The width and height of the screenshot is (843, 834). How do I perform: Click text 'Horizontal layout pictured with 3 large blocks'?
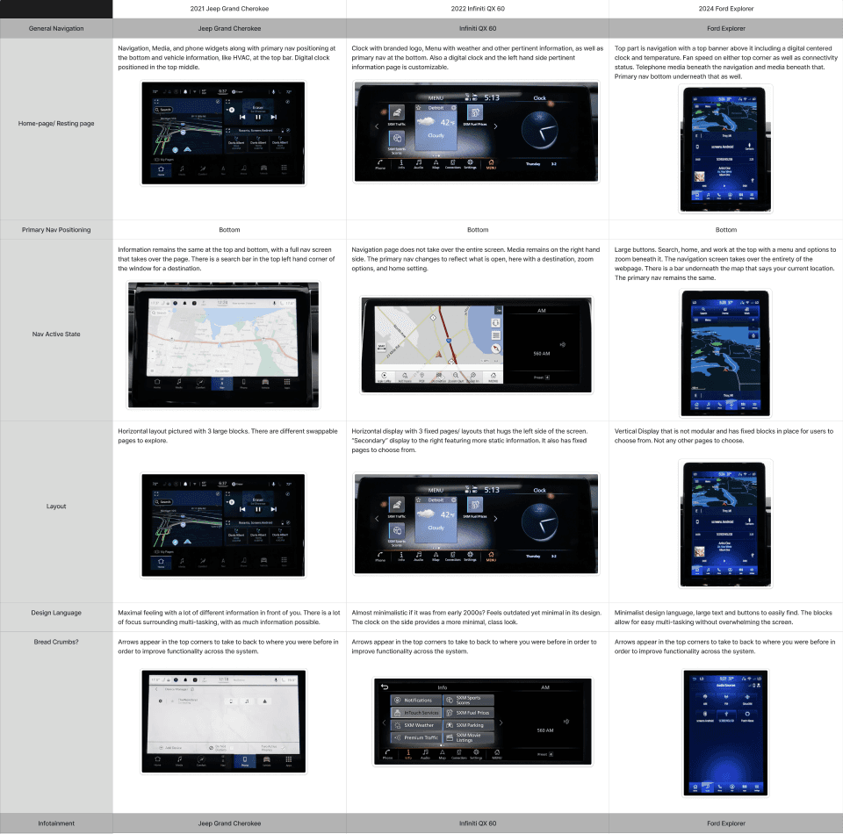(184, 431)
